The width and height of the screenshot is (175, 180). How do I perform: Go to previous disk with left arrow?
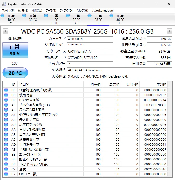(5, 31)
